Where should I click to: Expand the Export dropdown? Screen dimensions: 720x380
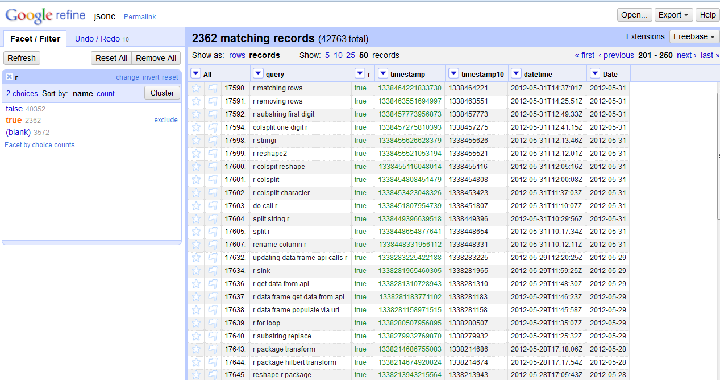[x=673, y=15]
